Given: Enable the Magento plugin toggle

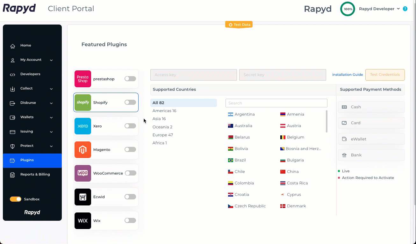Looking at the screenshot, I should pos(130,149).
